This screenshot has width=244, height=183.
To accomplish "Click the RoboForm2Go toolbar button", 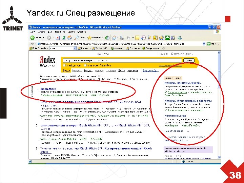I will [x=38, y=48].
